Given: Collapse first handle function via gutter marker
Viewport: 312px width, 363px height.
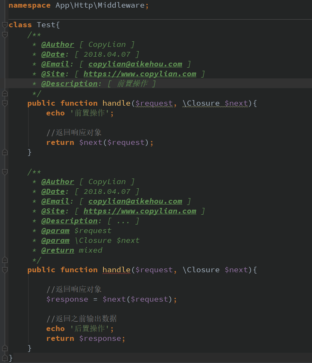Looking at the screenshot, I should tap(5, 103).
